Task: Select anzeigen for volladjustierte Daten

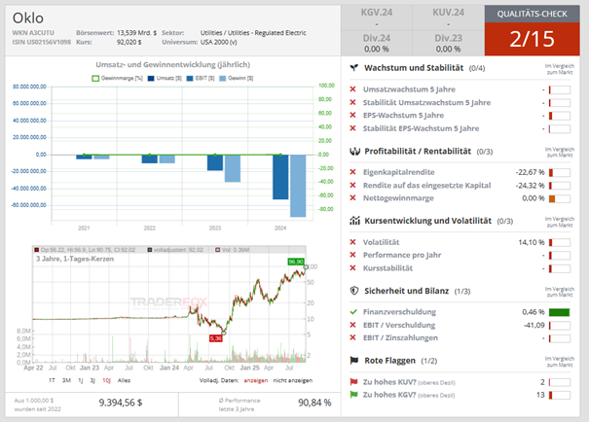Action: click(256, 380)
